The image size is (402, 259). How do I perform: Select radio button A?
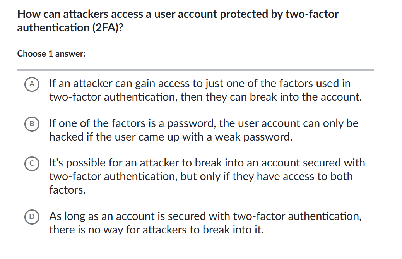click(x=33, y=83)
